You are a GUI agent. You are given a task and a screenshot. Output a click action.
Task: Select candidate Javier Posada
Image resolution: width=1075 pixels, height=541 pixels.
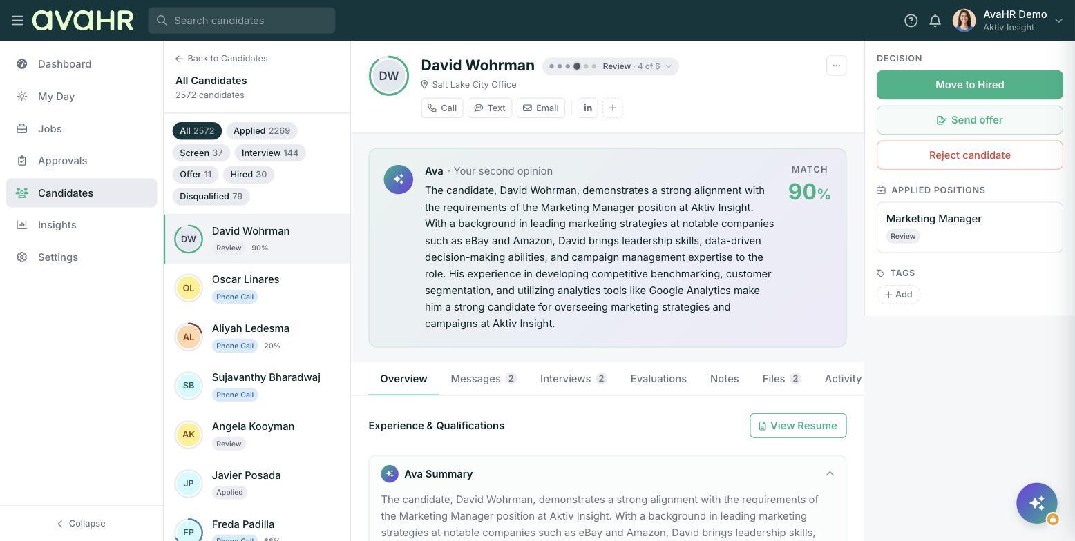coord(257,484)
